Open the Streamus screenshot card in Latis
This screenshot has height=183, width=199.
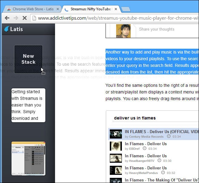pos(28,158)
